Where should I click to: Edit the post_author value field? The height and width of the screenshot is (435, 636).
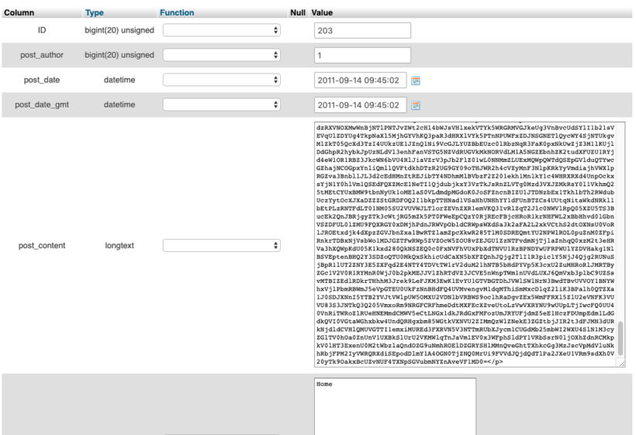(362, 55)
